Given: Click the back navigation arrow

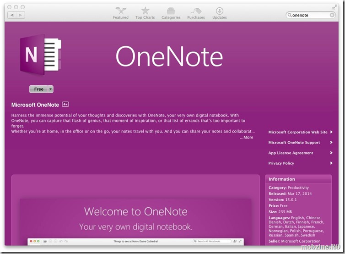Looking at the screenshot, I should [12, 15].
